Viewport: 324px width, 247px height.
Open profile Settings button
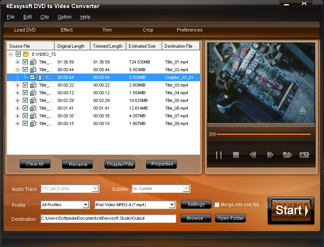[x=196, y=205]
